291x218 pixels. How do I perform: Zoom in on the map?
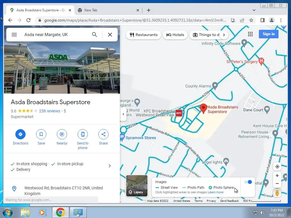point(277,175)
